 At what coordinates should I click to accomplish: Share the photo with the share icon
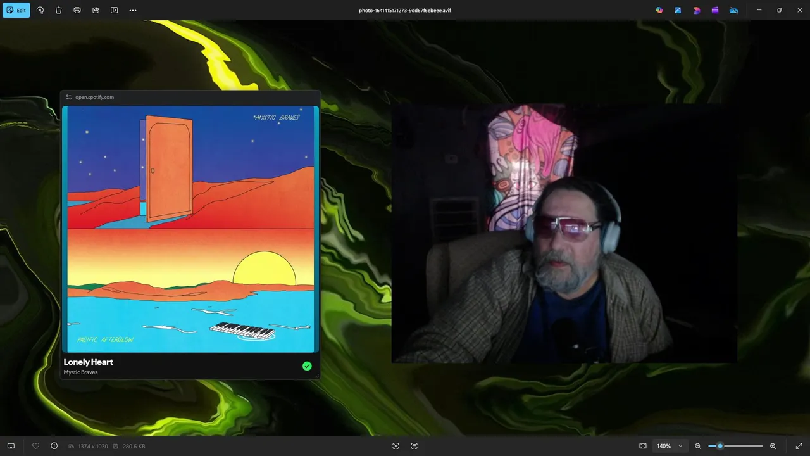[x=96, y=10]
